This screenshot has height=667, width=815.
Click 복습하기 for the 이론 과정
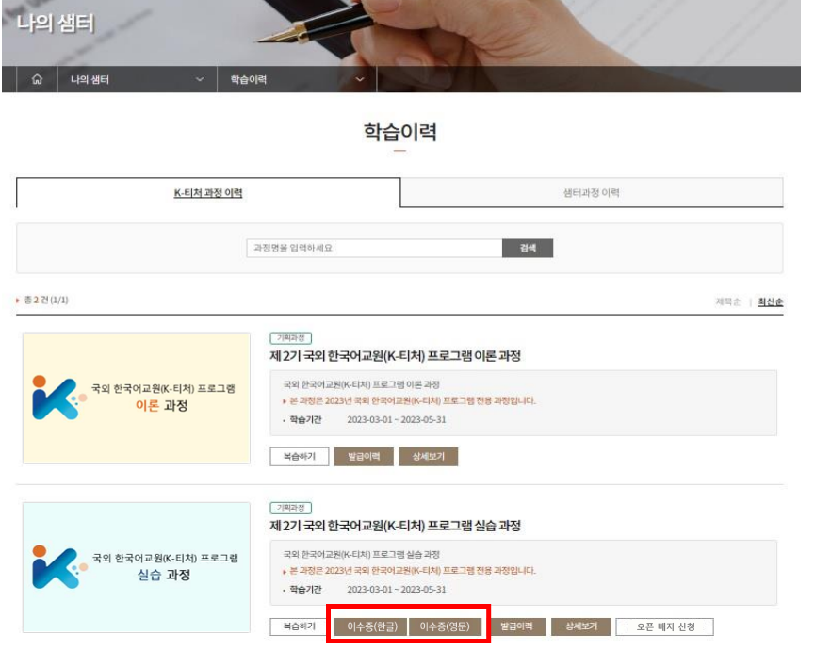[300, 457]
